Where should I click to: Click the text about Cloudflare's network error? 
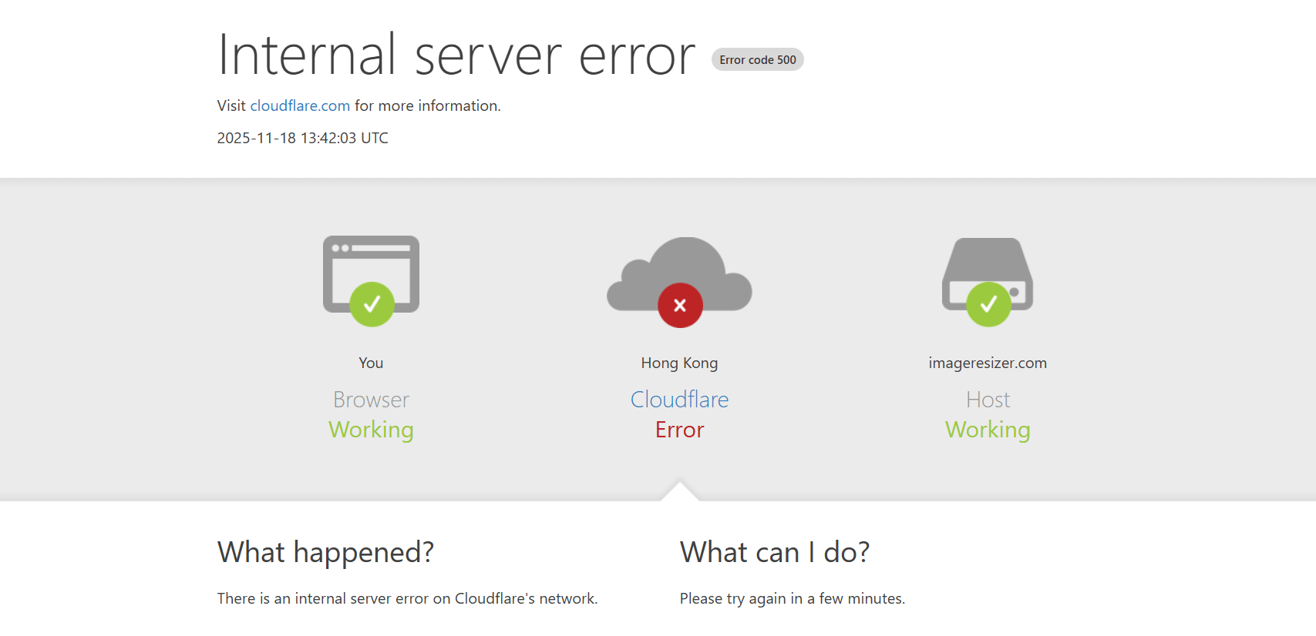[407, 598]
